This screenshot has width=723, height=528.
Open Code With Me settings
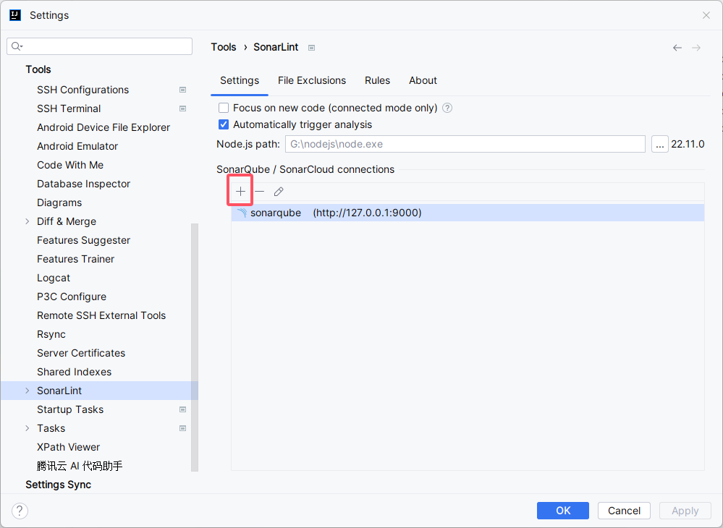[x=70, y=165]
